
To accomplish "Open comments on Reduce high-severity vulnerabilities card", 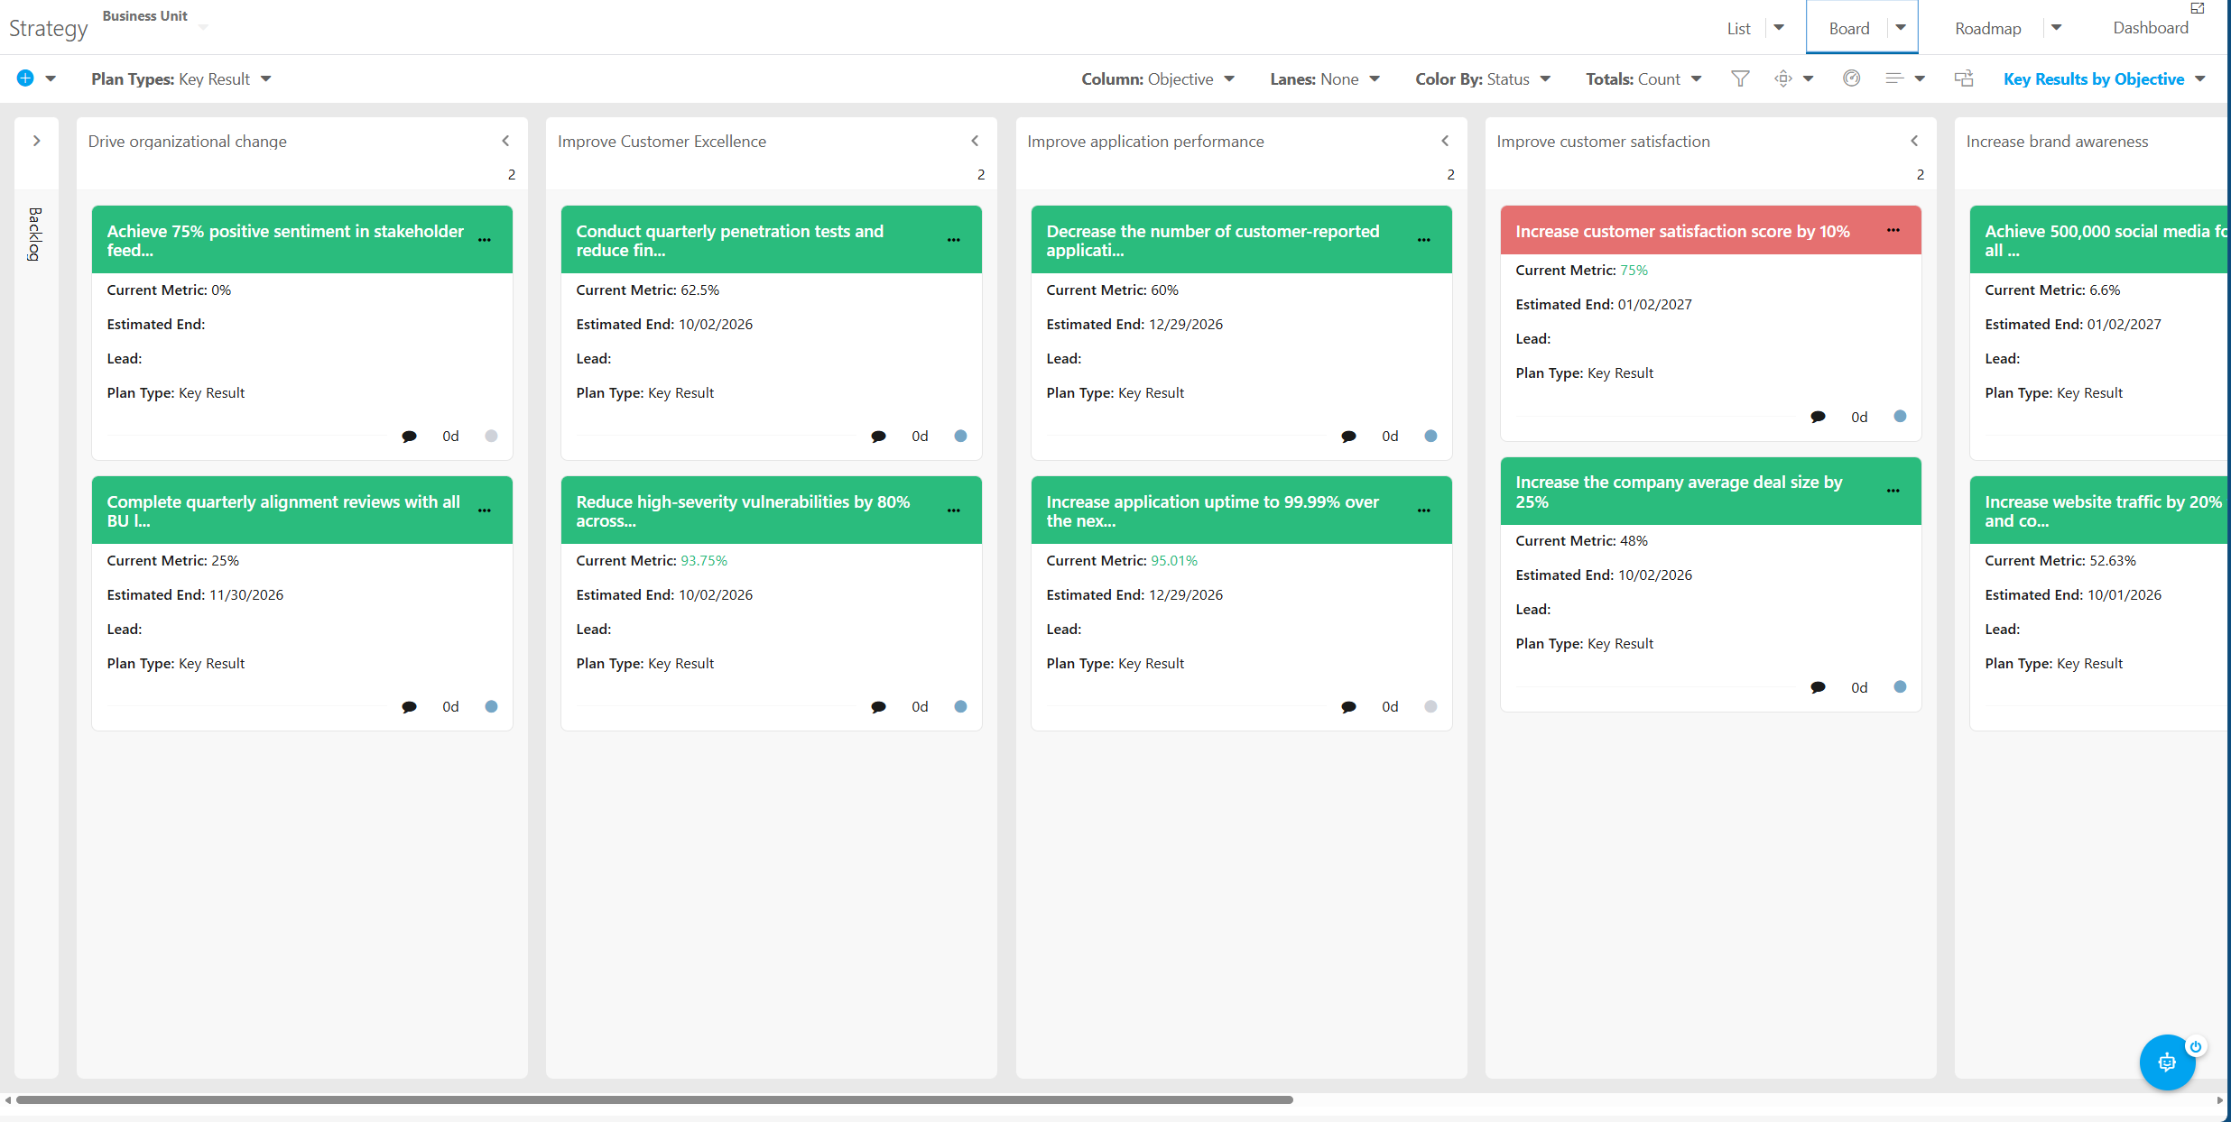I will (x=878, y=707).
